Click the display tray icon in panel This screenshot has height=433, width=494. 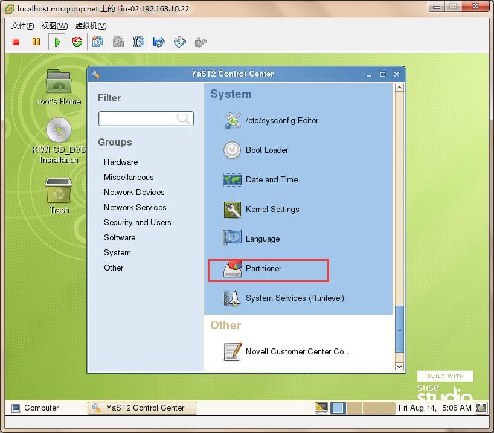point(321,408)
